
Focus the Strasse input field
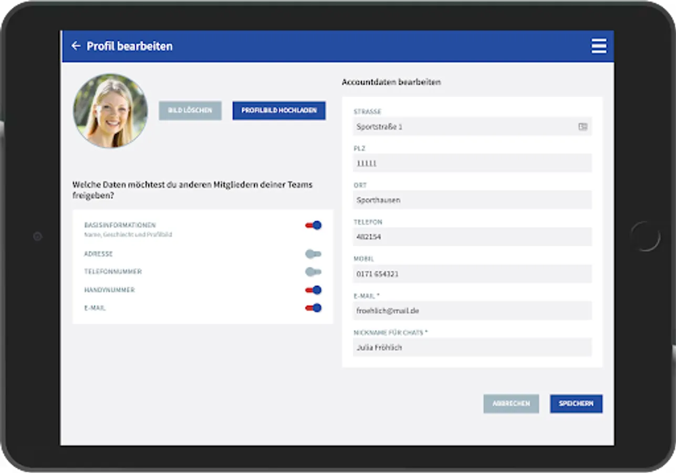[x=472, y=127]
